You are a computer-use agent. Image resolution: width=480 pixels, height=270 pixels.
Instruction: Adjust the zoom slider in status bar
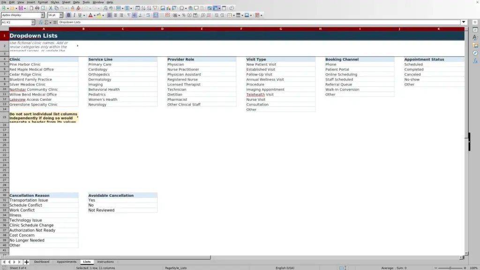pos(450,268)
